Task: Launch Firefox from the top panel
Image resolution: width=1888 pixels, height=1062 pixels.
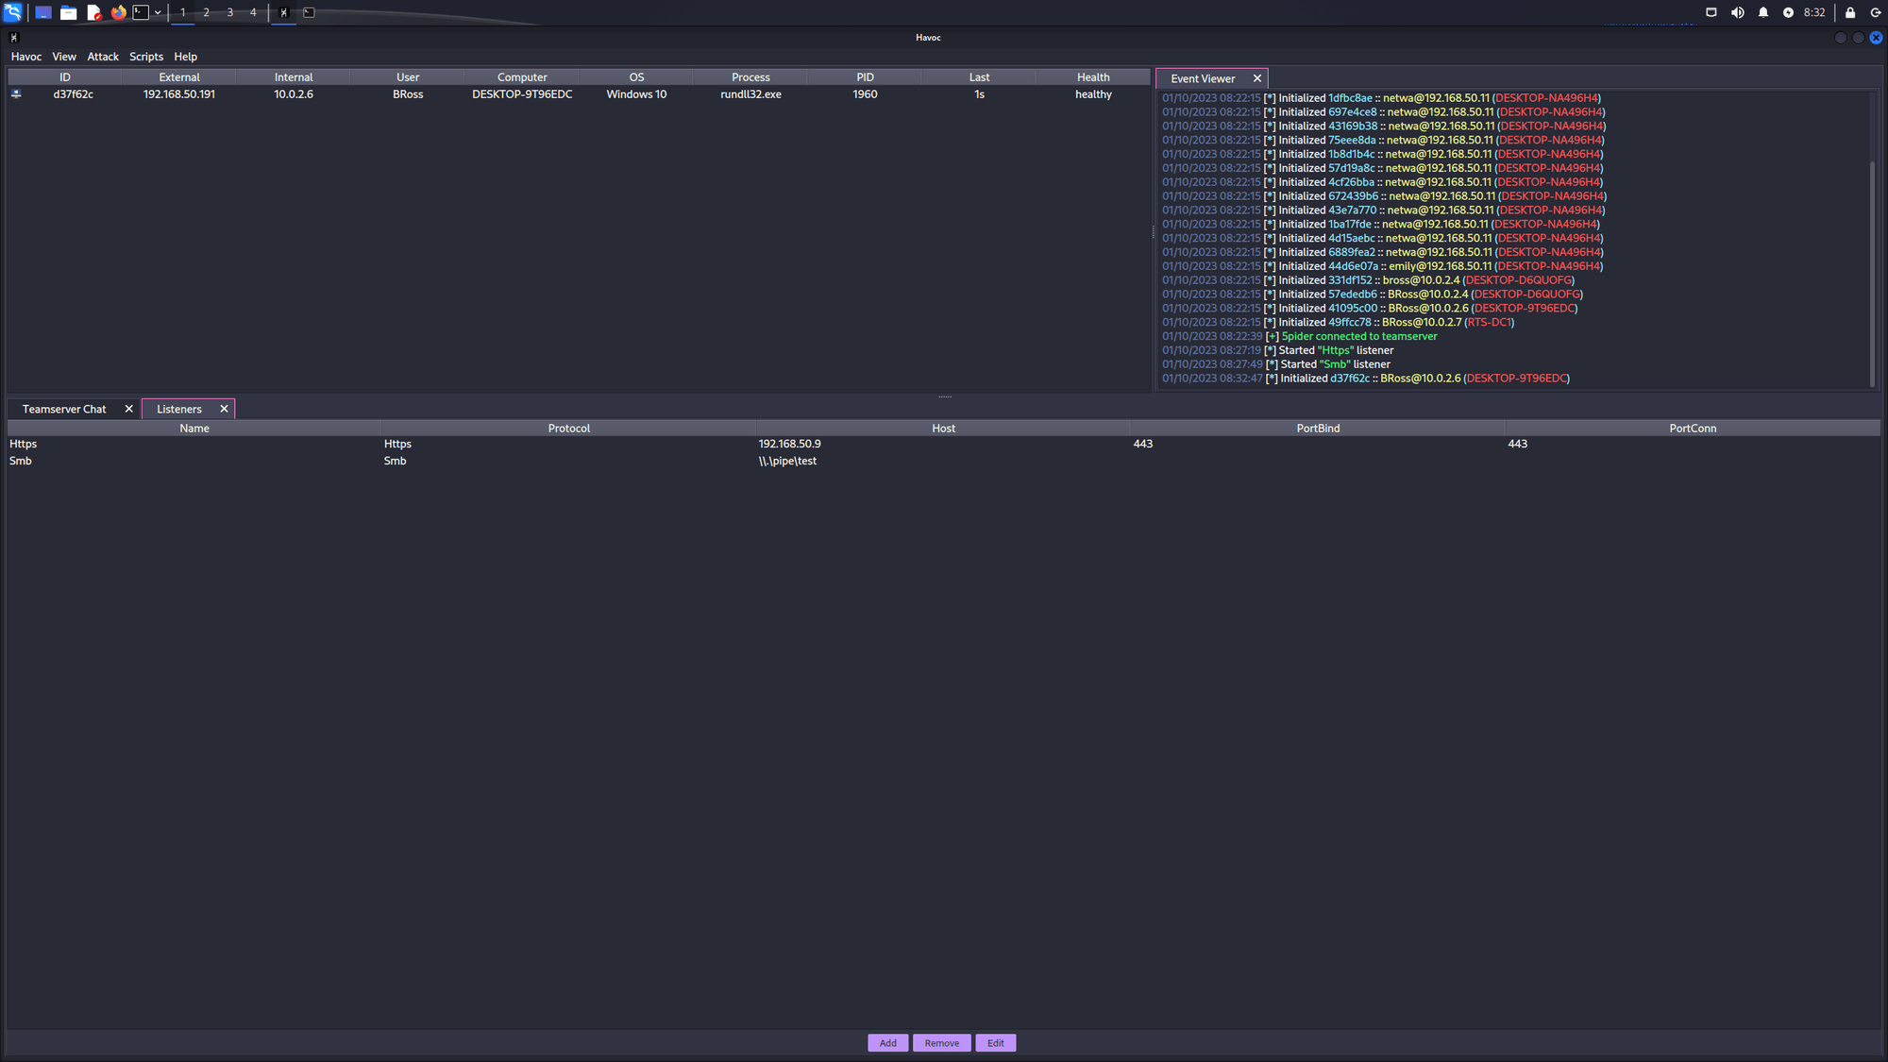Action: tap(118, 12)
